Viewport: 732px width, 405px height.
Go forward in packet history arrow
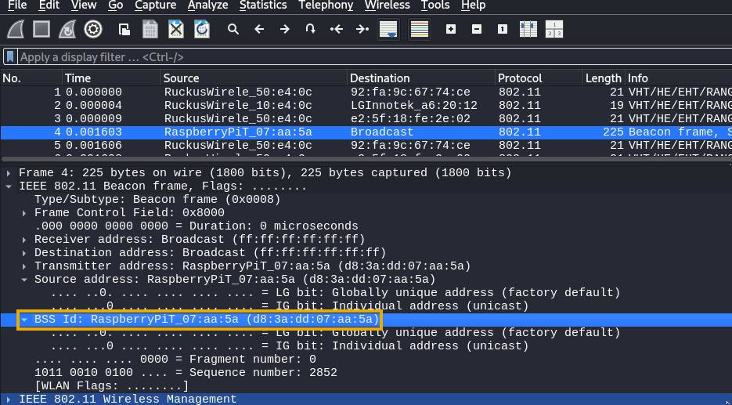(285, 30)
